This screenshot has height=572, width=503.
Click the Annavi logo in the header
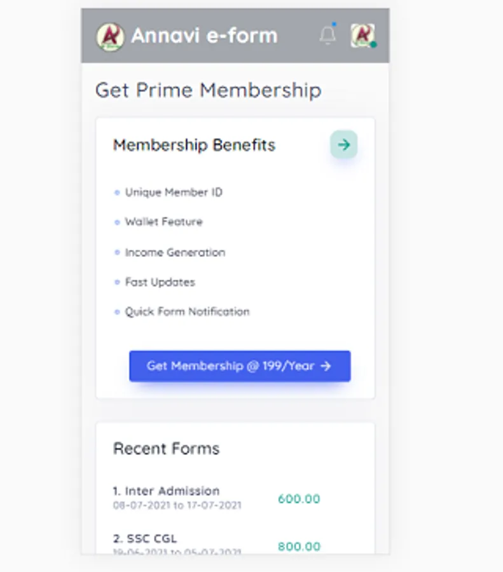(x=110, y=36)
